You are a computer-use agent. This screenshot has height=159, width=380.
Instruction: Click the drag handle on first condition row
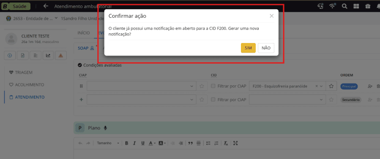[82, 86]
